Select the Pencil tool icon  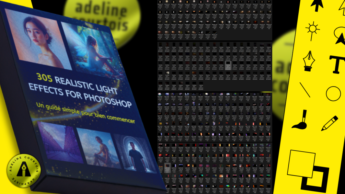(x=329, y=123)
